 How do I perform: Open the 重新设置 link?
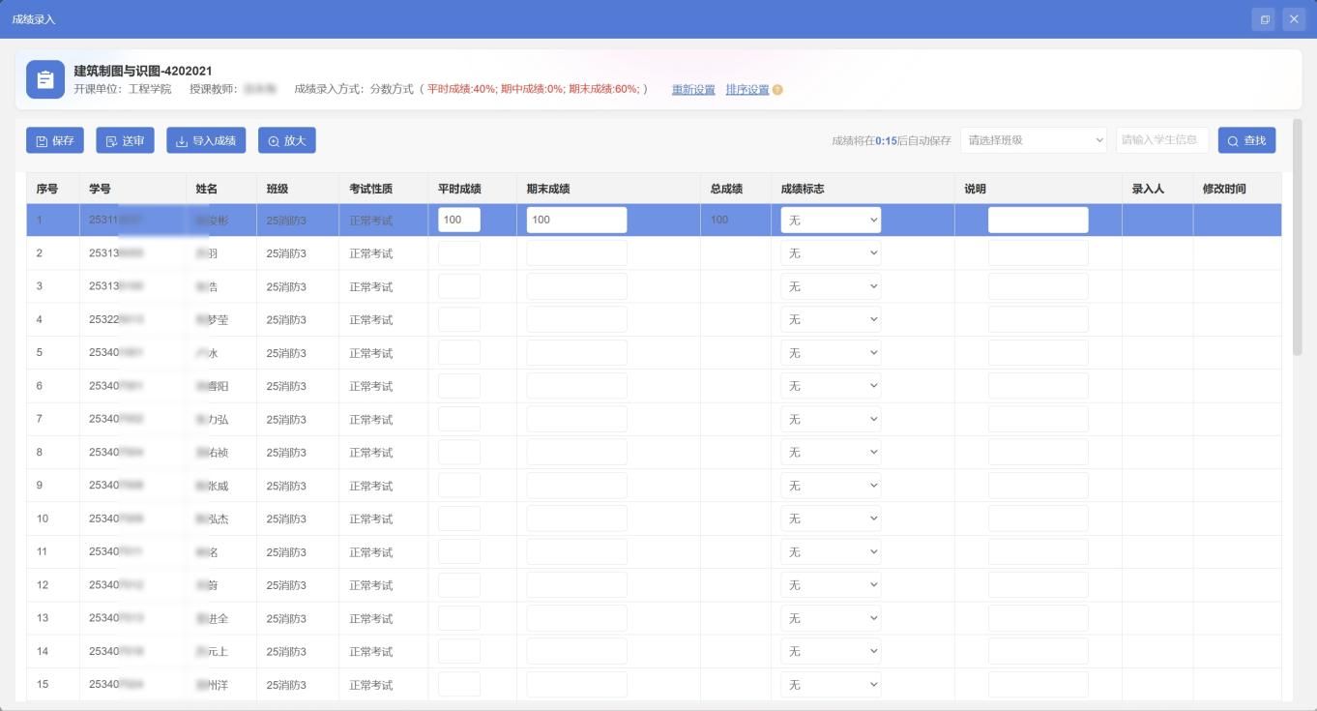pyautogui.click(x=693, y=90)
